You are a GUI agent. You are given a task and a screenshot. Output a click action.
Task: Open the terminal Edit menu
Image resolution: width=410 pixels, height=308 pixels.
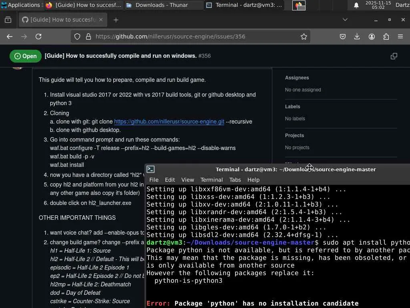[170, 180]
